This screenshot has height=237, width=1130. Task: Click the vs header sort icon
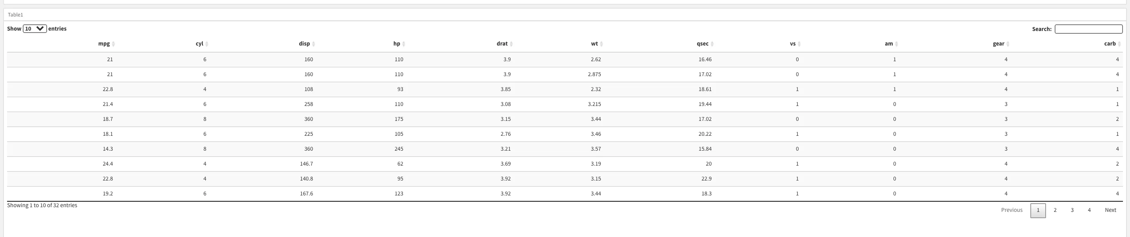pos(799,44)
